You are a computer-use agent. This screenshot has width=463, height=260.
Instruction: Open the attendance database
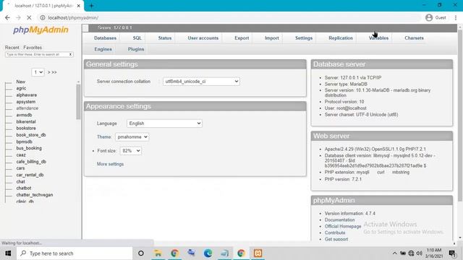point(27,108)
